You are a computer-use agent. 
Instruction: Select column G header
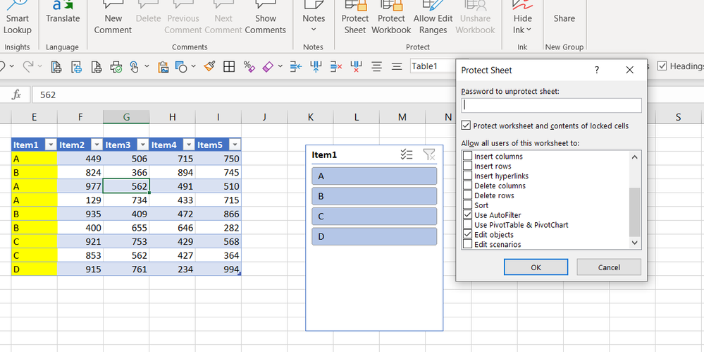(126, 117)
